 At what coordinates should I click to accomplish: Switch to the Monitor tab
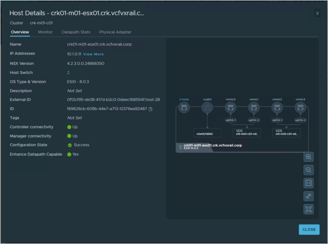coord(45,32)
